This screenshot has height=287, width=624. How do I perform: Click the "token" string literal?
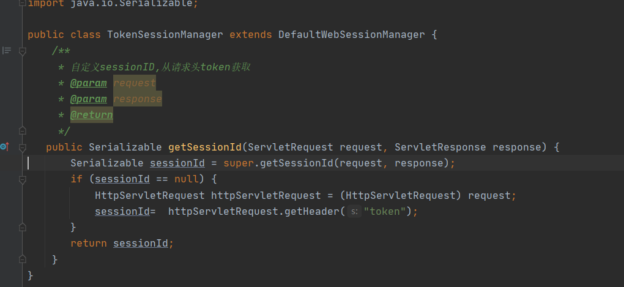(385, 211)
